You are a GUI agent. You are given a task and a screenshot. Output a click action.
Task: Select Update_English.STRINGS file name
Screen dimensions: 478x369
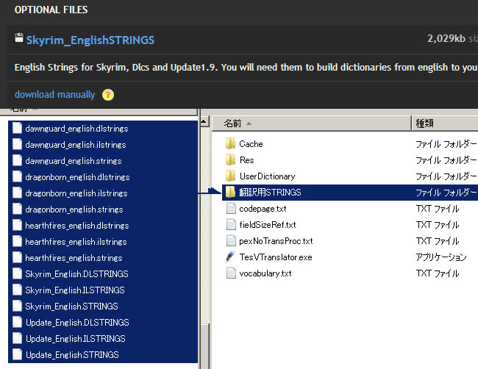[x=72, y=355]
